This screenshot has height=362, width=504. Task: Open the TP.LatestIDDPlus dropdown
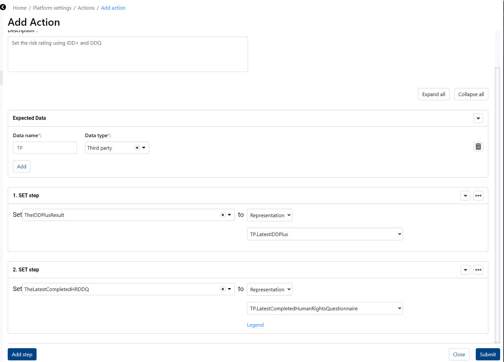click(325, 234)
